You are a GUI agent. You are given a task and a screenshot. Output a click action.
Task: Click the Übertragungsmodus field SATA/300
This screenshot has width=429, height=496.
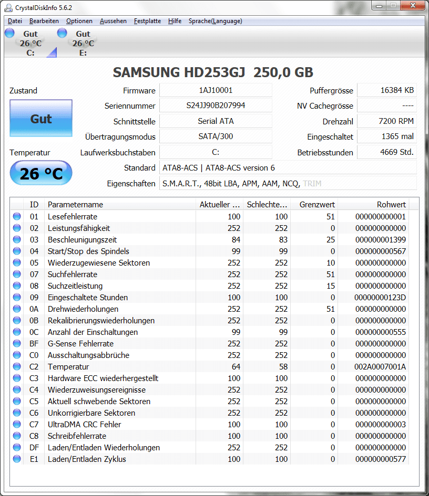click(x=216, y=136)
